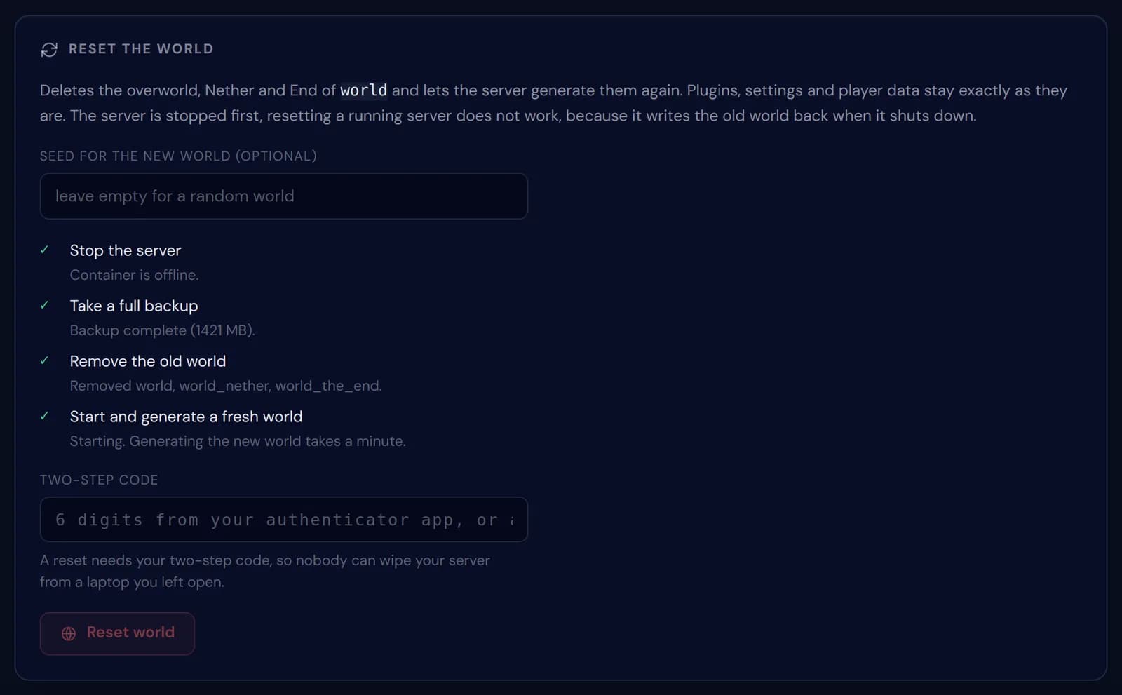1122x695 pixels.
Task: Click the Reset world button
Action: pos(117,633)
